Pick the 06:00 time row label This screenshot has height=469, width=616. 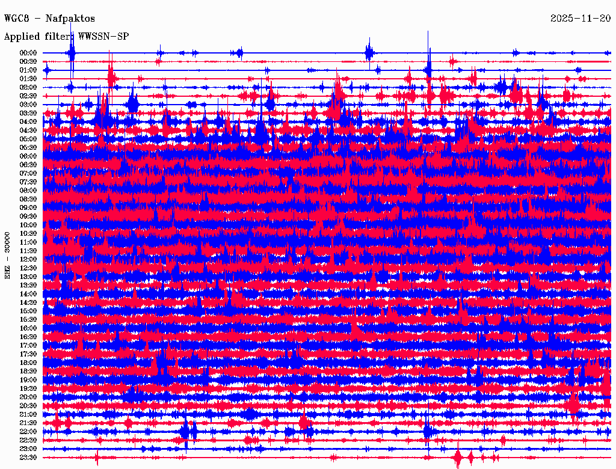pos(28,156)
